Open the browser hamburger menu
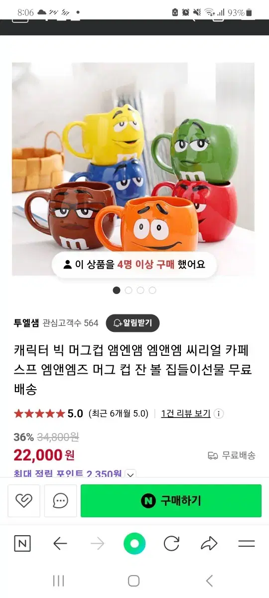Screen dimensions: 269x598 pos(247,544)
